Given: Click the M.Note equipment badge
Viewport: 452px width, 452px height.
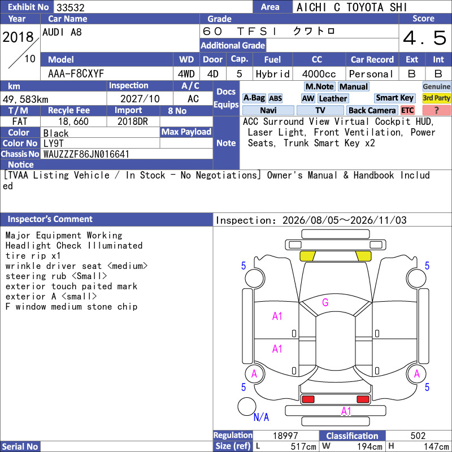Looking at the screenshot, I should [x=319, y=86].
